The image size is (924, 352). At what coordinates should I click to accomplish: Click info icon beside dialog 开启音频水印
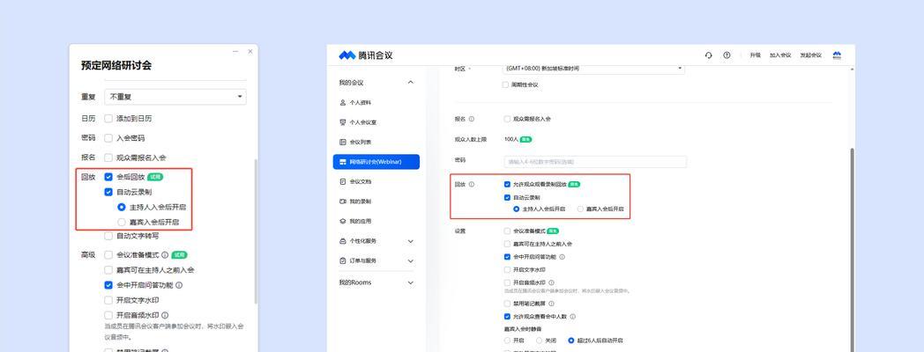click(x=165, y=316)
